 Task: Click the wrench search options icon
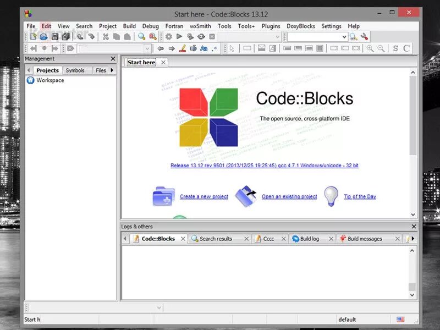[364, 36]
